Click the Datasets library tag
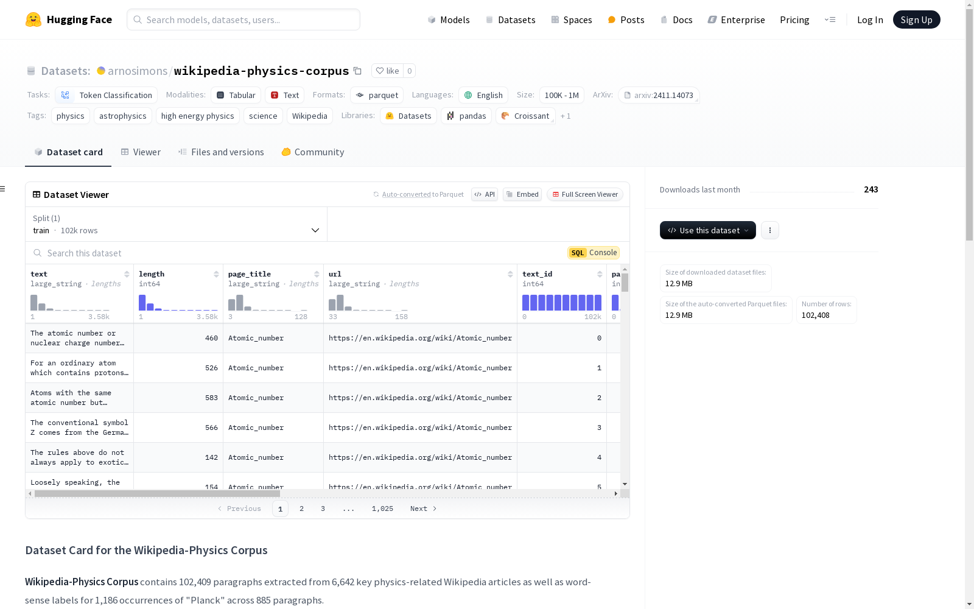 click(x=408, y=116)
